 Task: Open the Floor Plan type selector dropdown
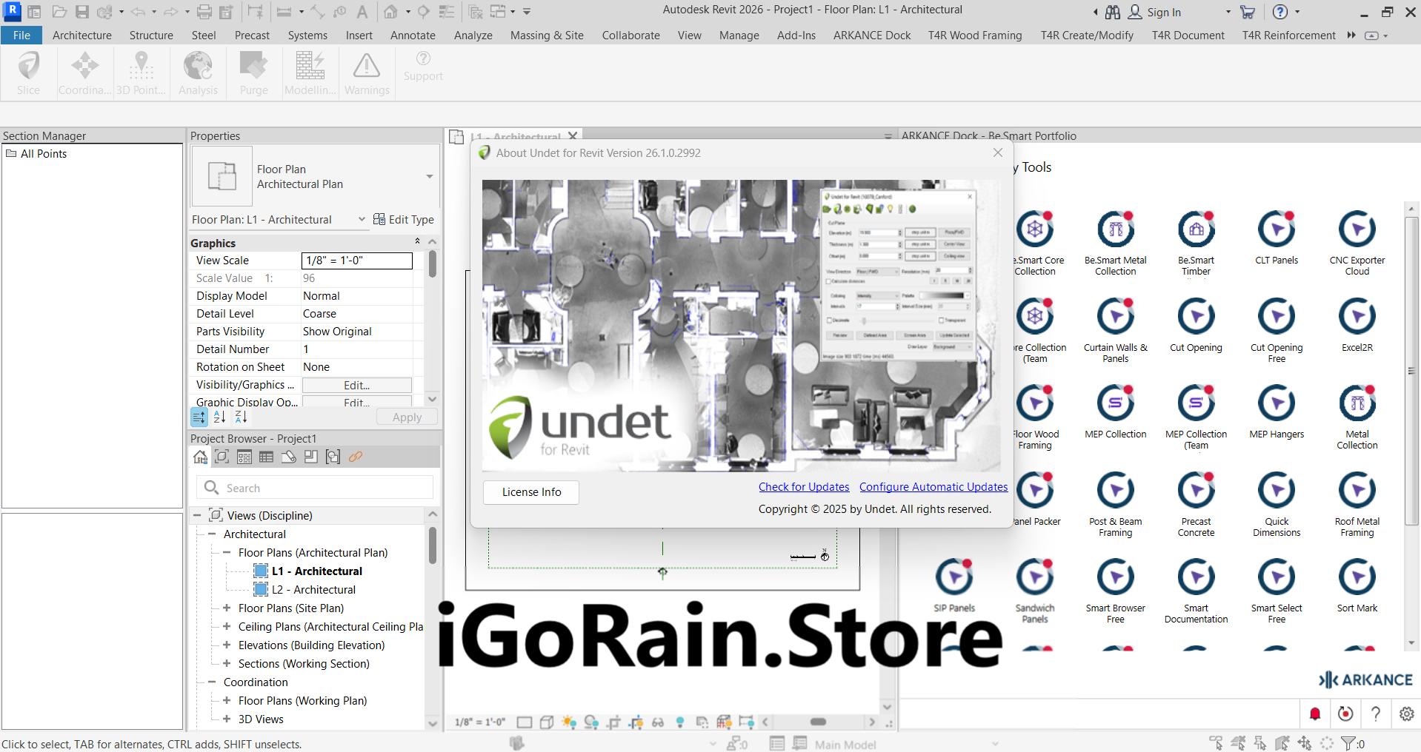429,177
